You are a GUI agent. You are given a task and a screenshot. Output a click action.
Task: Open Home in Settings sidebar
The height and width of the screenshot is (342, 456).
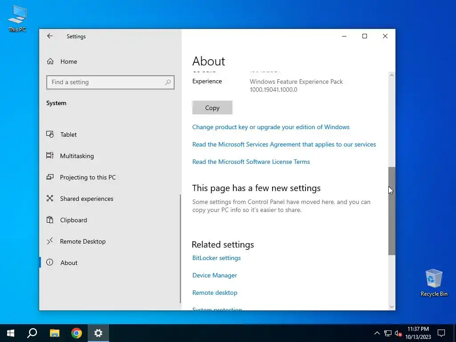[110, 61]
